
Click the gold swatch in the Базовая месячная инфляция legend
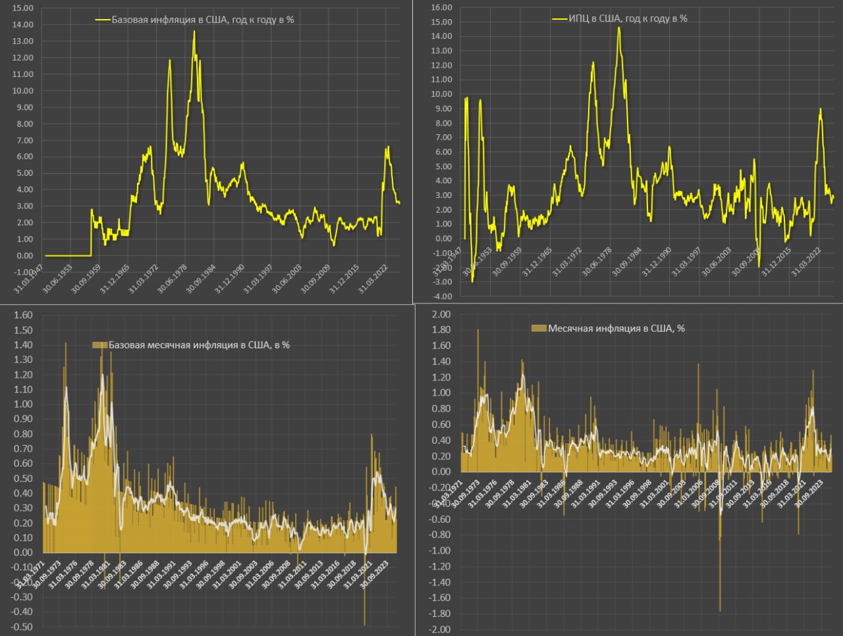(99, 345)
